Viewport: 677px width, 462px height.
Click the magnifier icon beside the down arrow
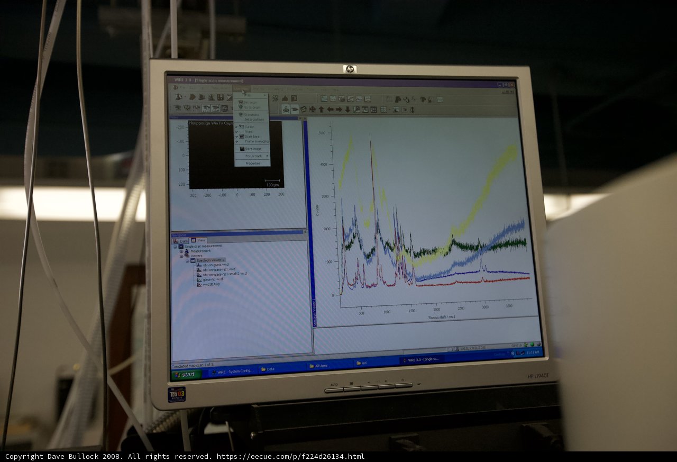[x=356, y=110]
